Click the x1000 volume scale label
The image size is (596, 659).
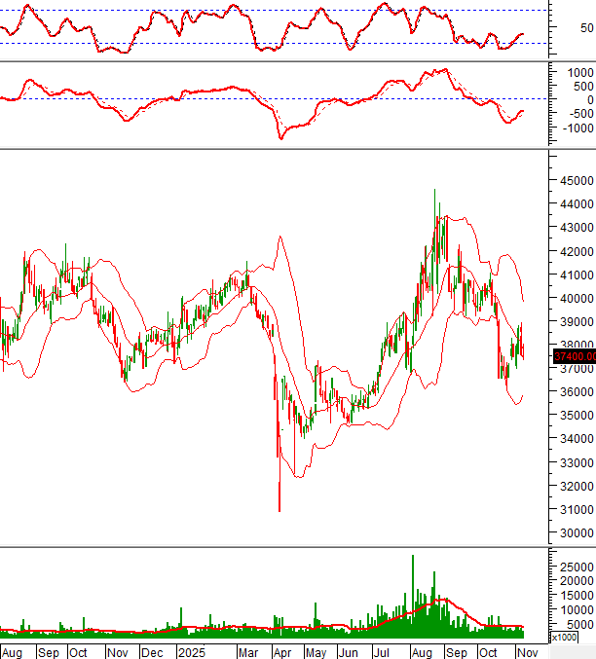(564, 637)
